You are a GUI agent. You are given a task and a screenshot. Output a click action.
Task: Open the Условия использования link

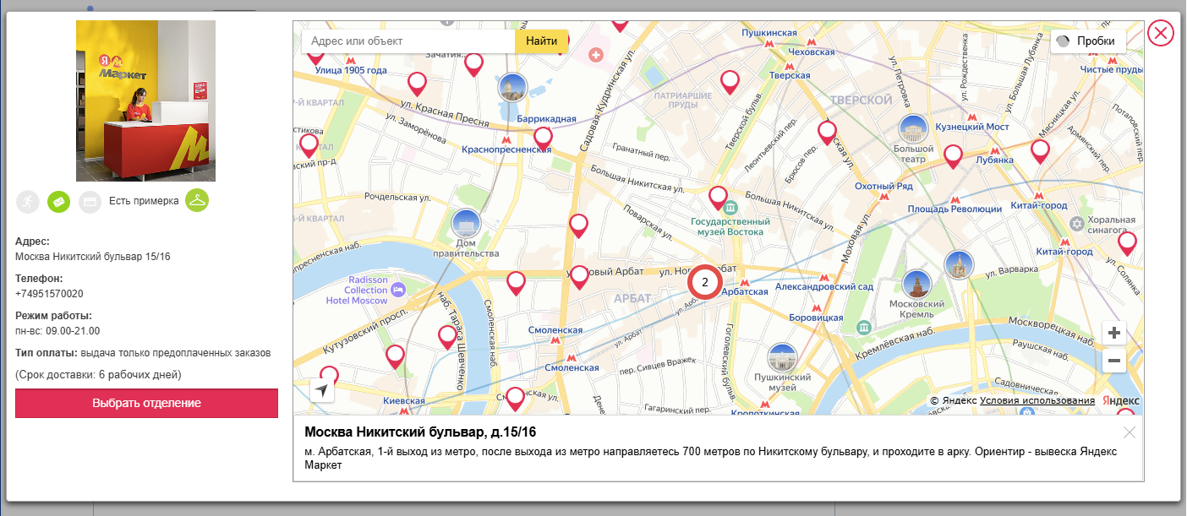click(1037, 400)
